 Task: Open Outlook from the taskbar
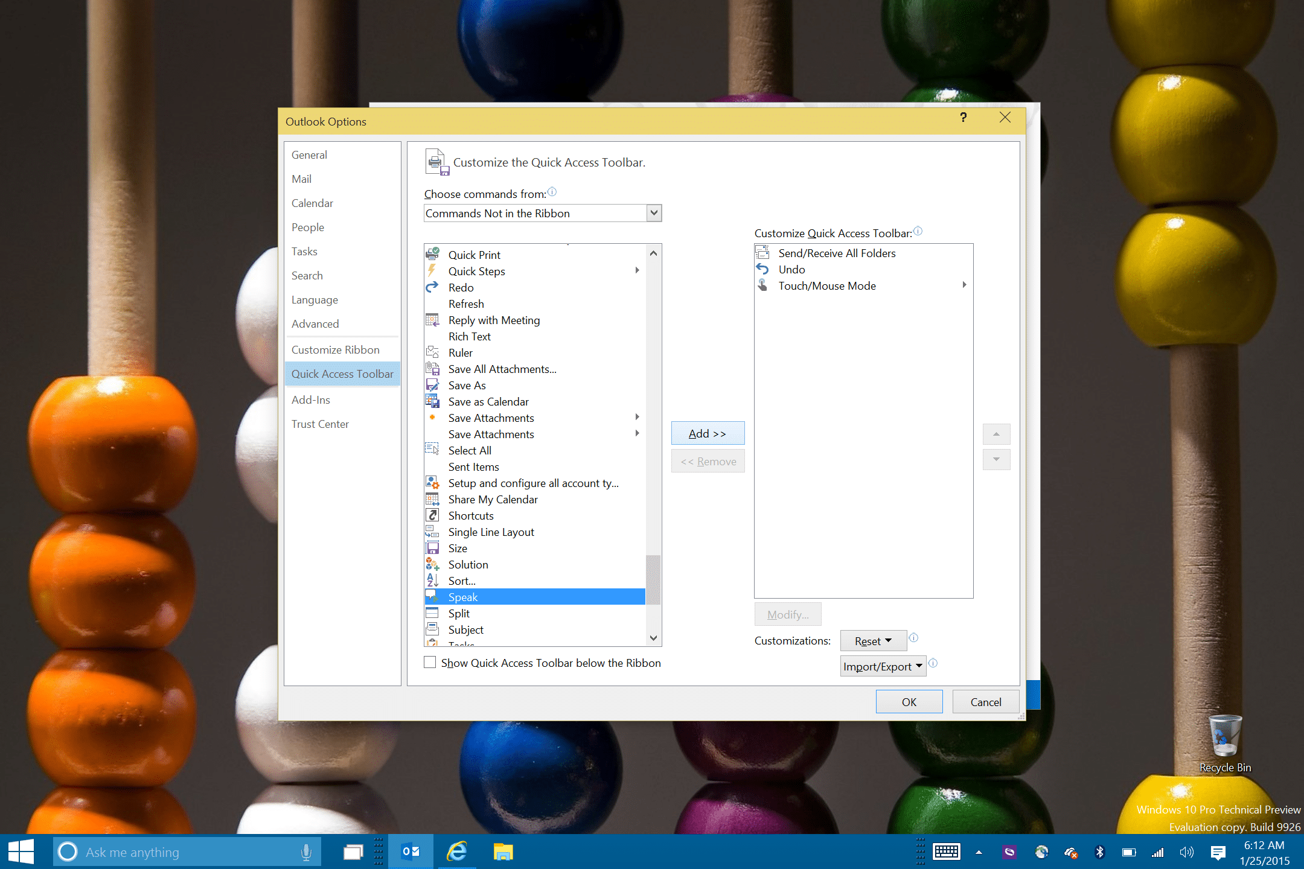tap(411, 851)
